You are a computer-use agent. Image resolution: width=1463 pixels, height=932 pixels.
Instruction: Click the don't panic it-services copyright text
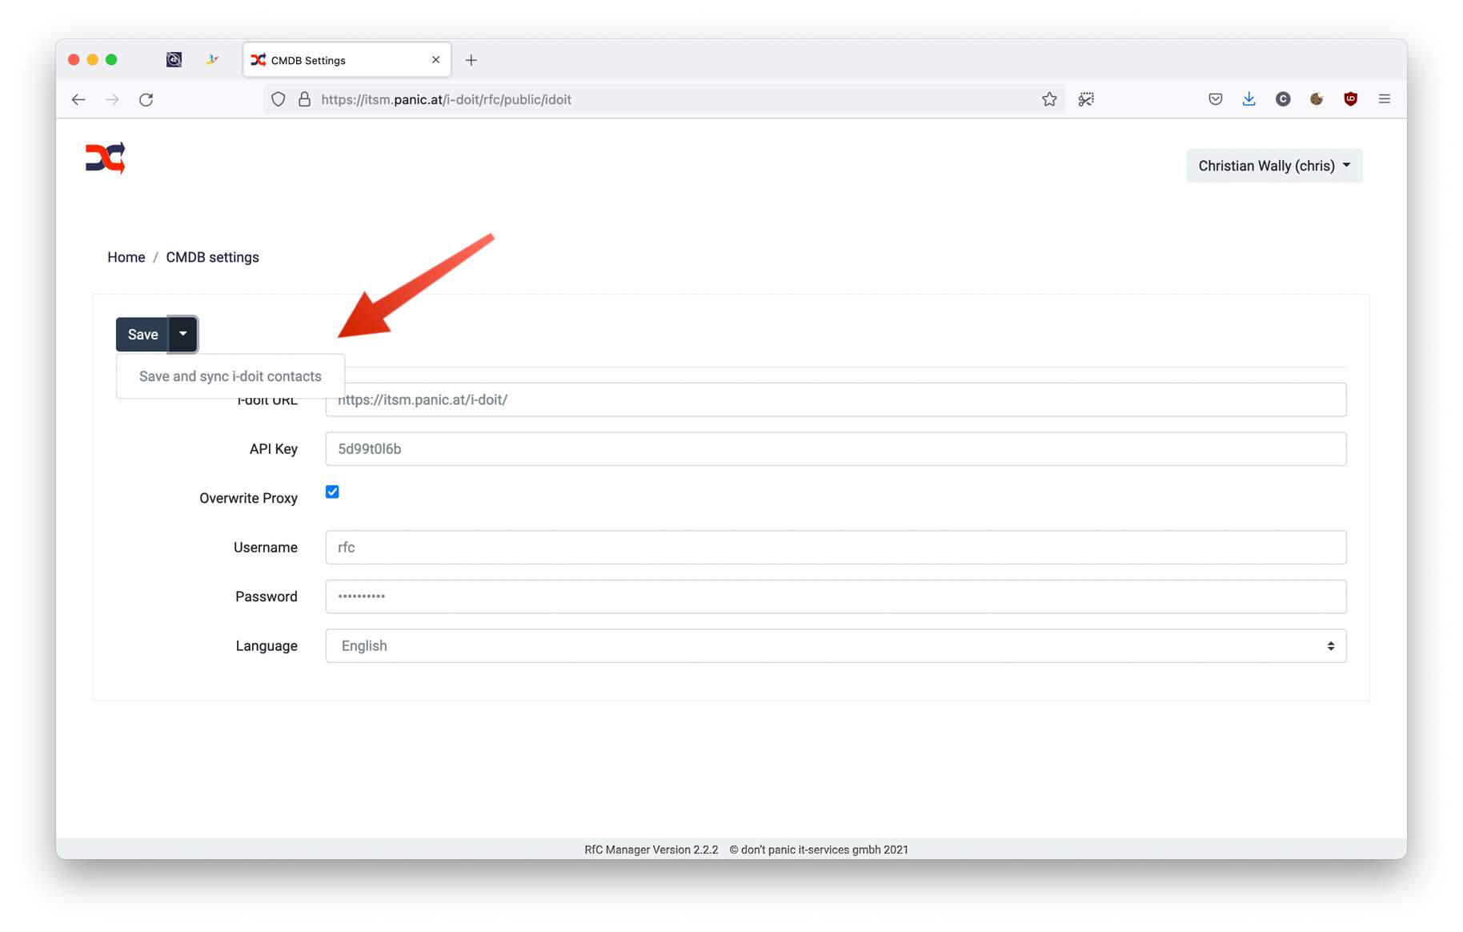(x=819, y=850)
